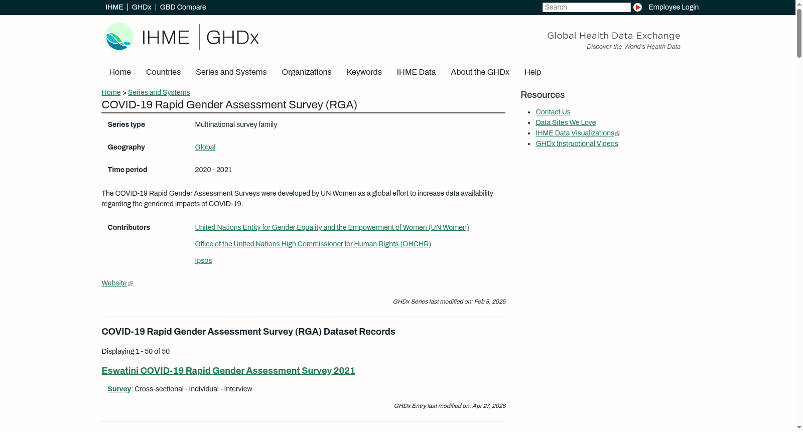Click the GHDx link in top bar
The height and width of the screenshot is (432, 803).
(142, 7)
